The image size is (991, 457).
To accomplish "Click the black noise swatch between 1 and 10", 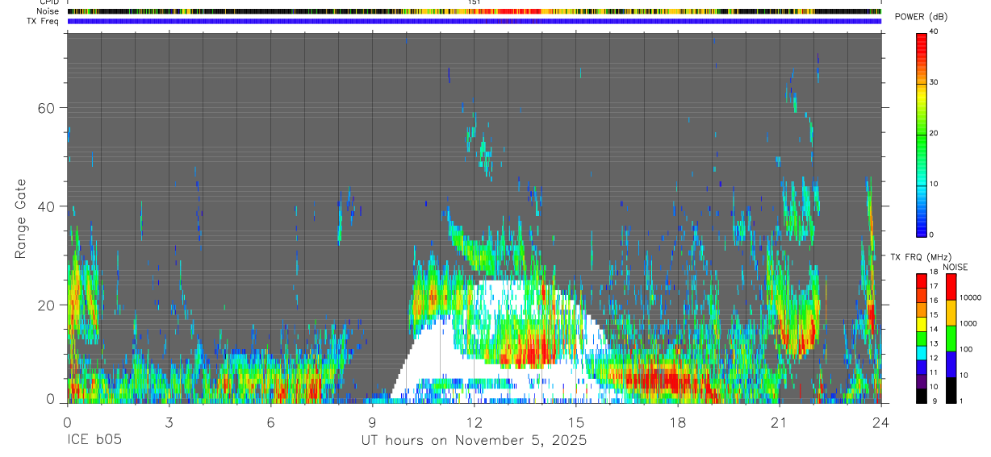I will coord(951,390).
